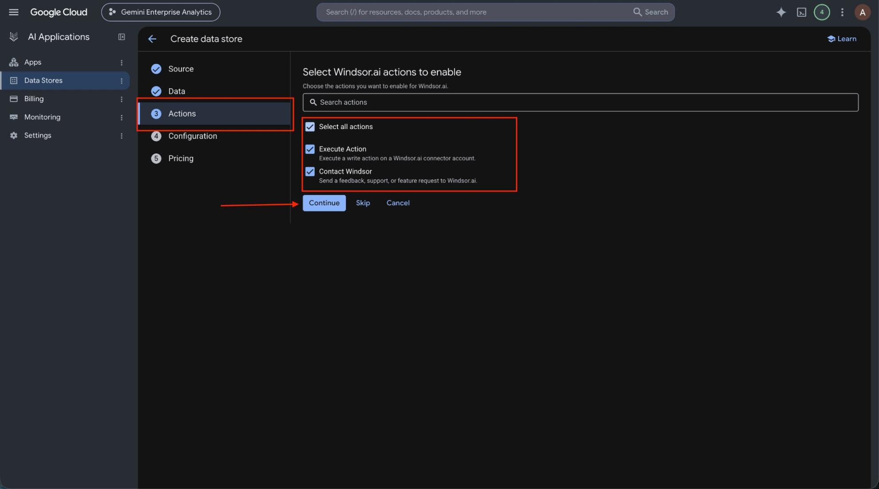
Task: Open the more options menu for Apps
Action: click(122, 63)
